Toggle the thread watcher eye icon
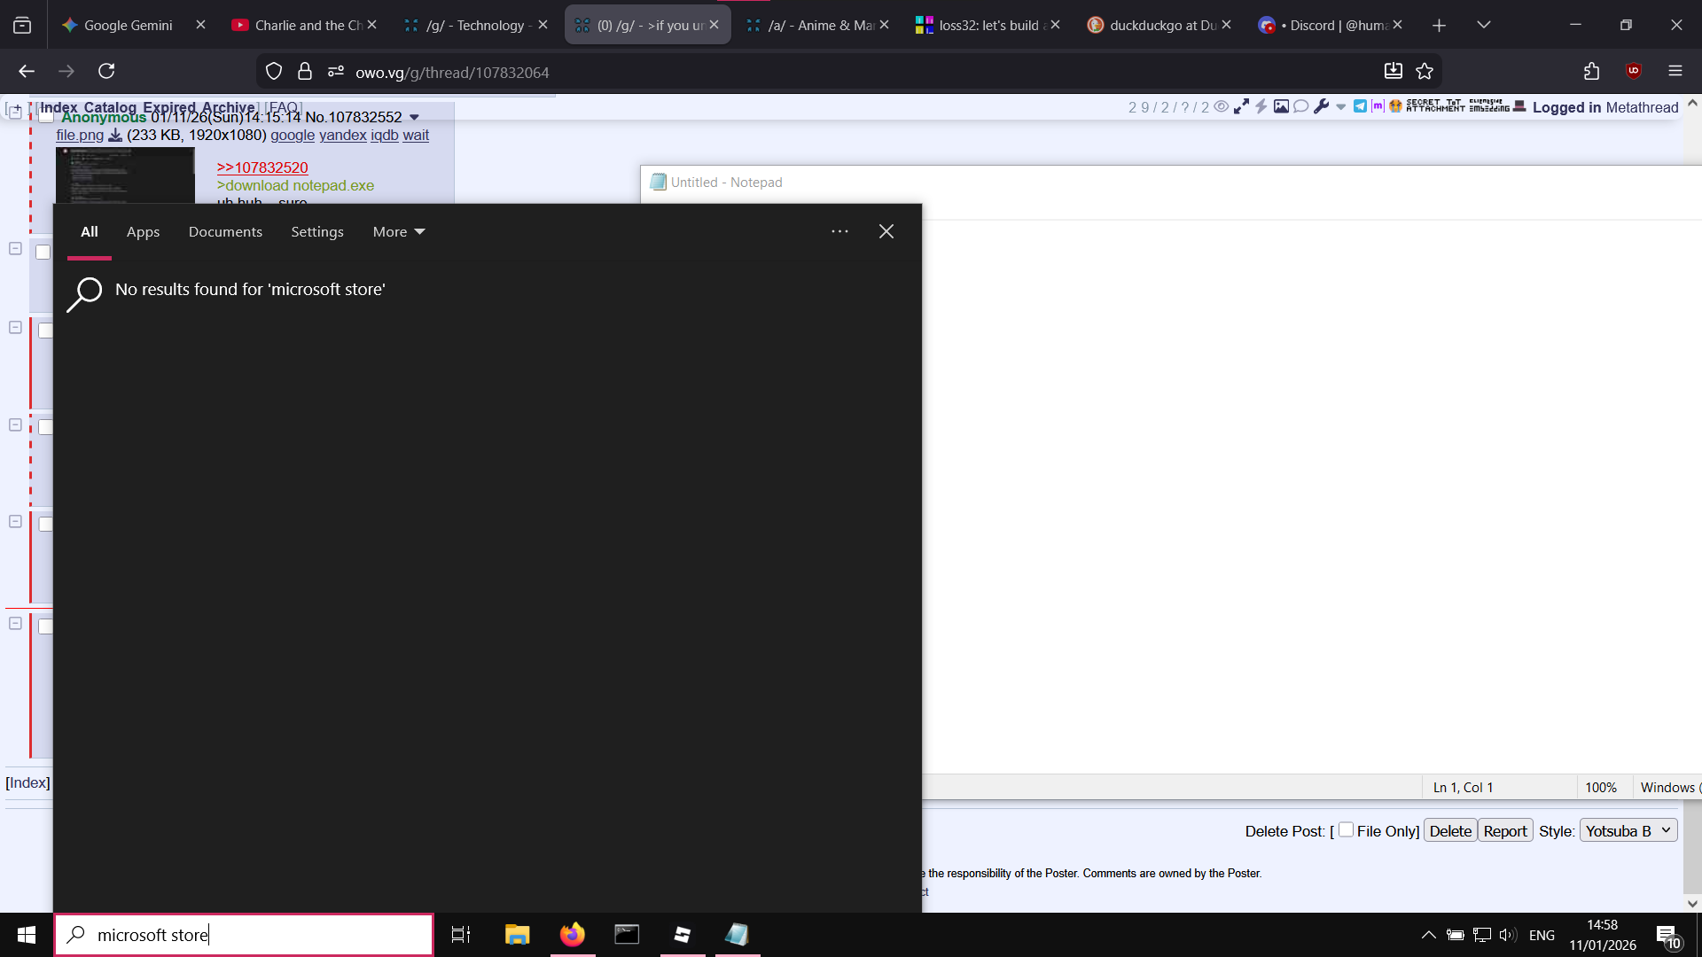 [x=1221, y=106]
